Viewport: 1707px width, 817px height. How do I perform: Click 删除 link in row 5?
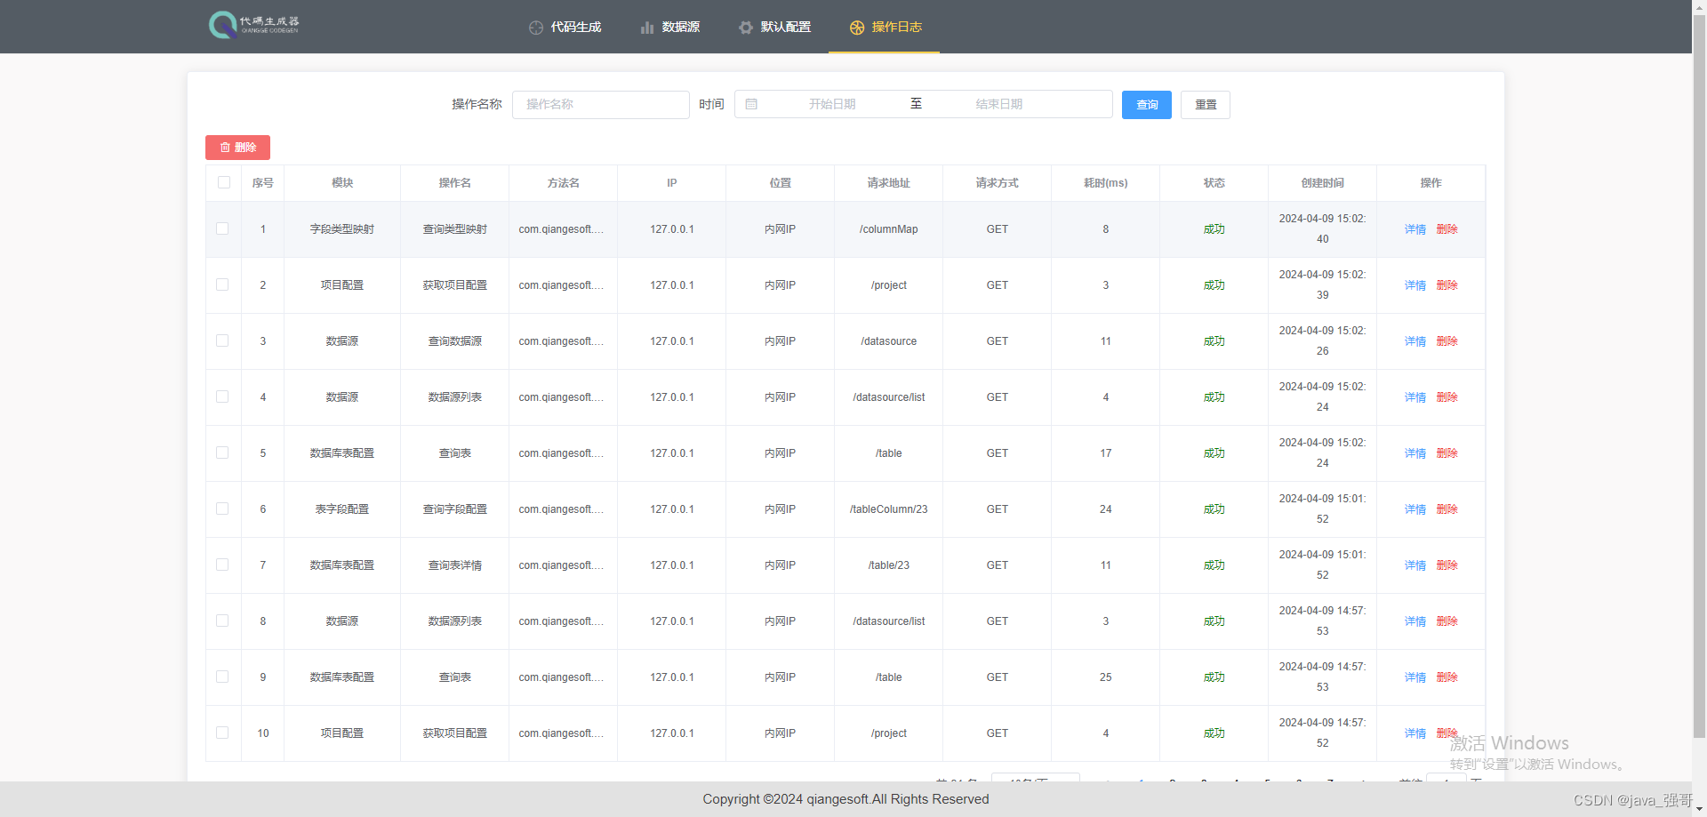point(1447,453)
